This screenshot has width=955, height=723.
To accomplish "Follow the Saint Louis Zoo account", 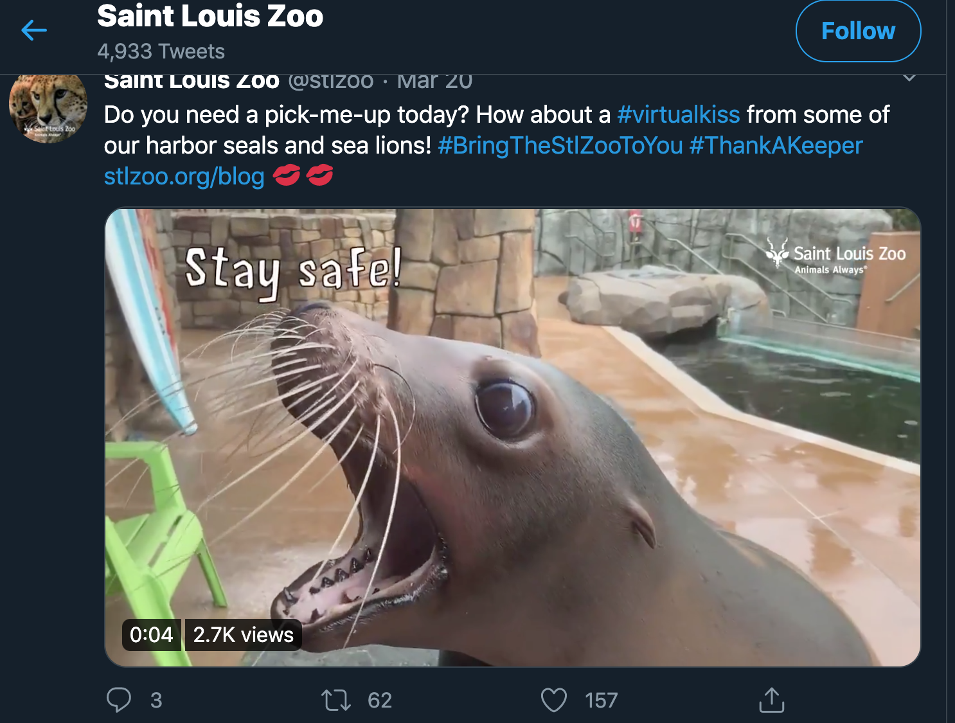I will pyautogui.click(x=858, y=31).
